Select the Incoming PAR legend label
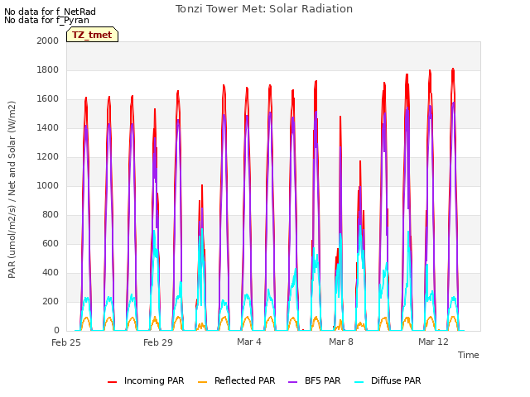Image resolution: width=530 pixels, height=397 pixels. 154,380
